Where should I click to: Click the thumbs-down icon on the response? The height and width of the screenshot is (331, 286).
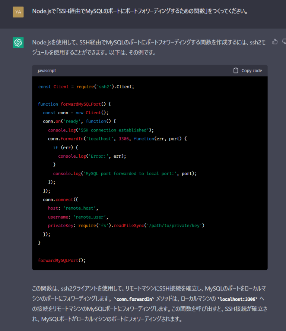[x=284, y=42]
